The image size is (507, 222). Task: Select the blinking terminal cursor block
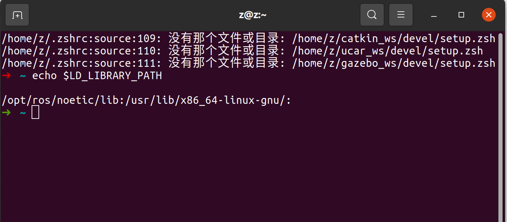[x=35, y=112]
